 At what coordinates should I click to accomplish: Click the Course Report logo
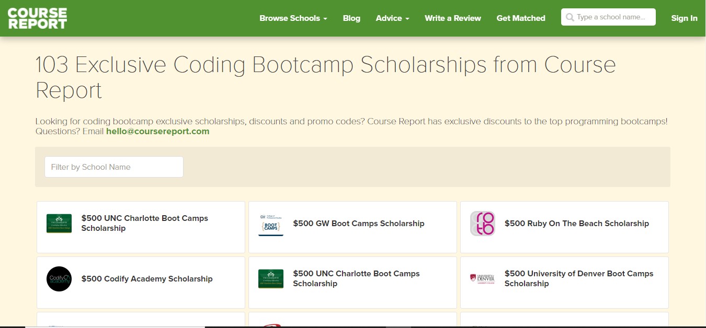(38, 18)
